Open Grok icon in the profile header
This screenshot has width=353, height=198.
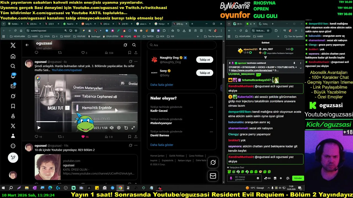pyautogui.click(x=125, y=45)
